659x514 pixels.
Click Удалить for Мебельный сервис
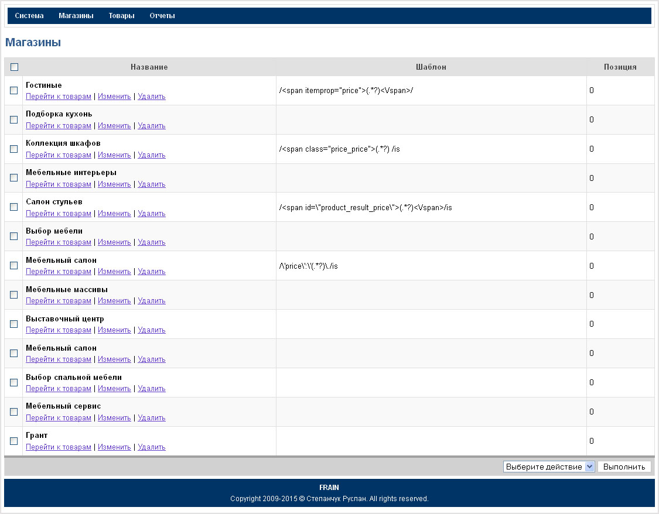coord(152,418)
